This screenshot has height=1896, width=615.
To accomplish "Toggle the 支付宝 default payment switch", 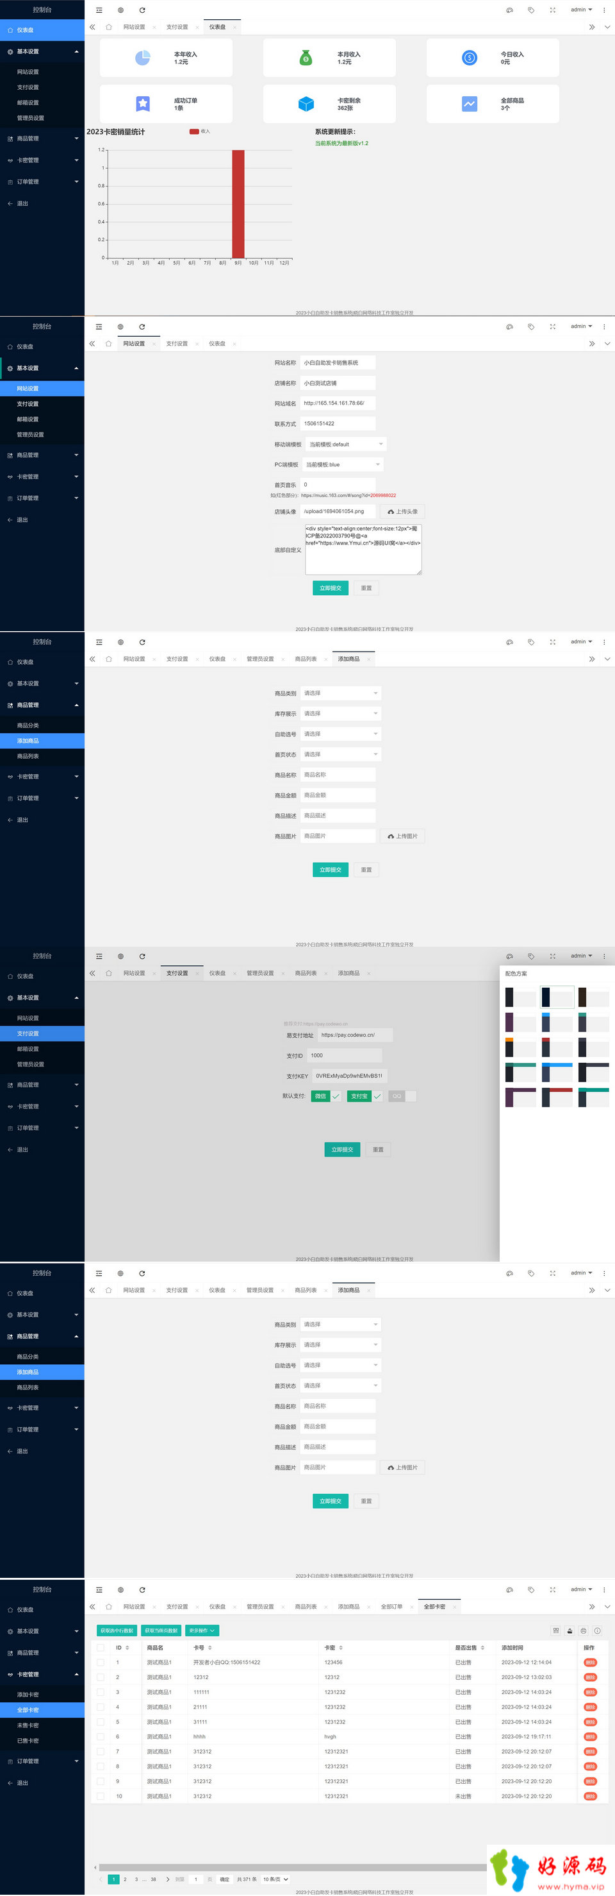I will pyautogui.click(x=365, y=1097).
